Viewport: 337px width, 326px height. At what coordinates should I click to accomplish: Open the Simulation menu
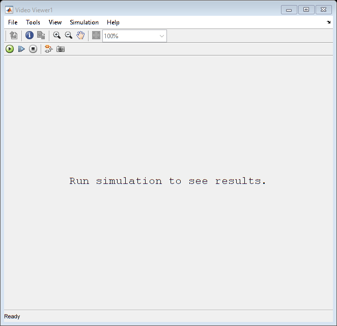tap(84, 22)
